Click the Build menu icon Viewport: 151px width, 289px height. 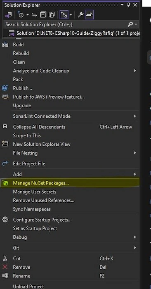5,45
